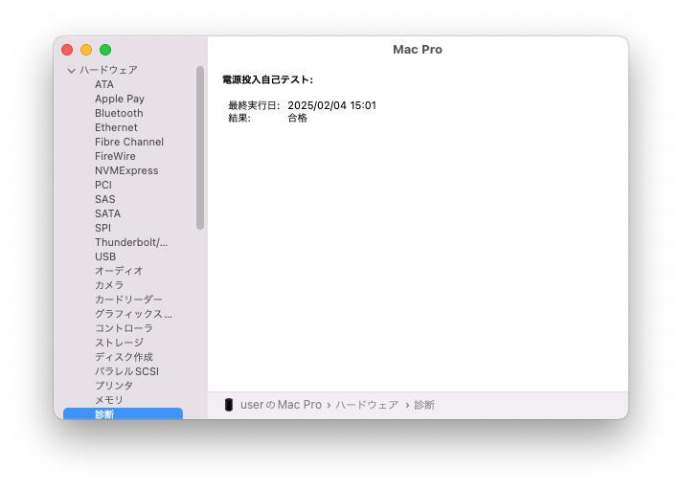Click the sidebar vertical scrollbar
Viewport: 682px width, 490px height.
(200, 147)
